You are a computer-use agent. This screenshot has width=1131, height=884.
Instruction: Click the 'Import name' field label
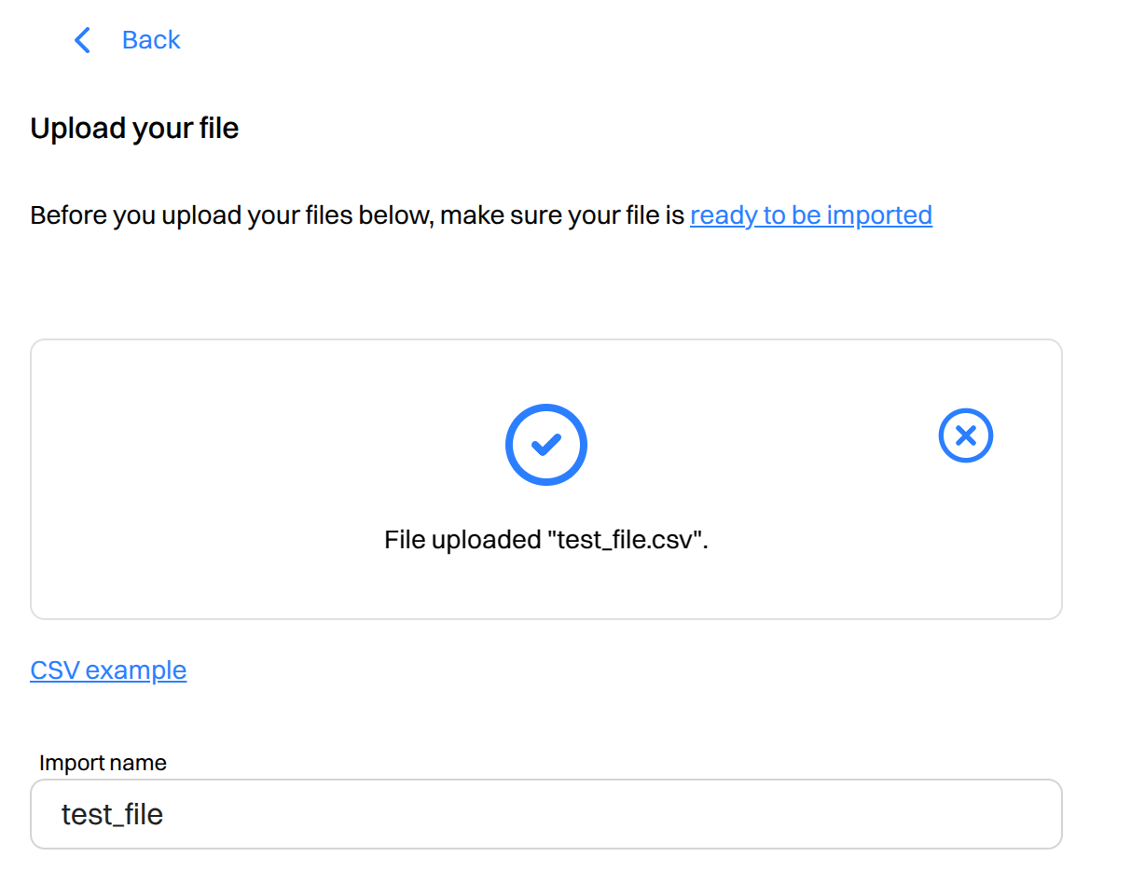point(103,763)
